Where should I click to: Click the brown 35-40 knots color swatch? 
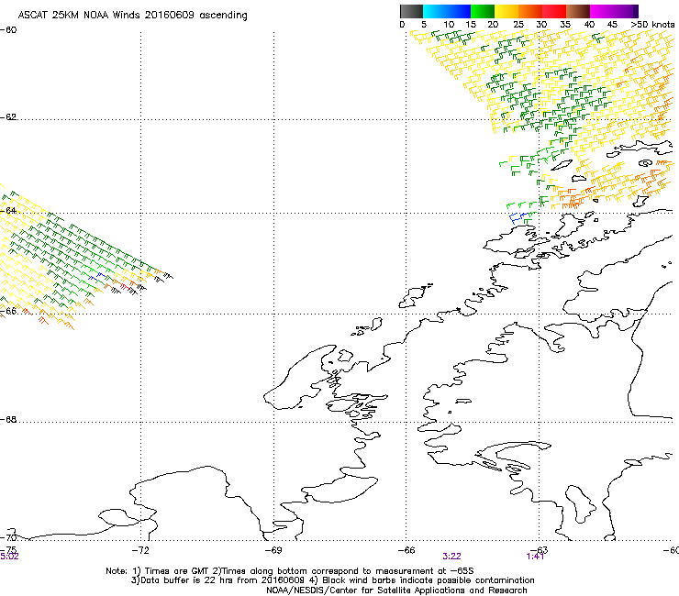[x=578, y=11]
